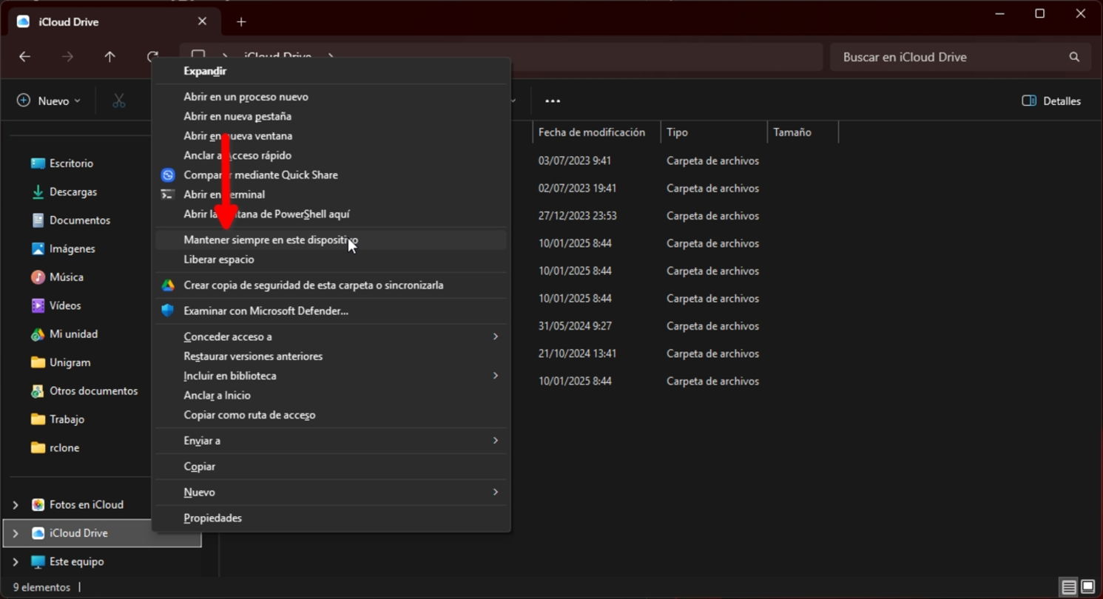Toggle the Detalles pane
1103x599 pixels.
click(x=1051, y=101)
